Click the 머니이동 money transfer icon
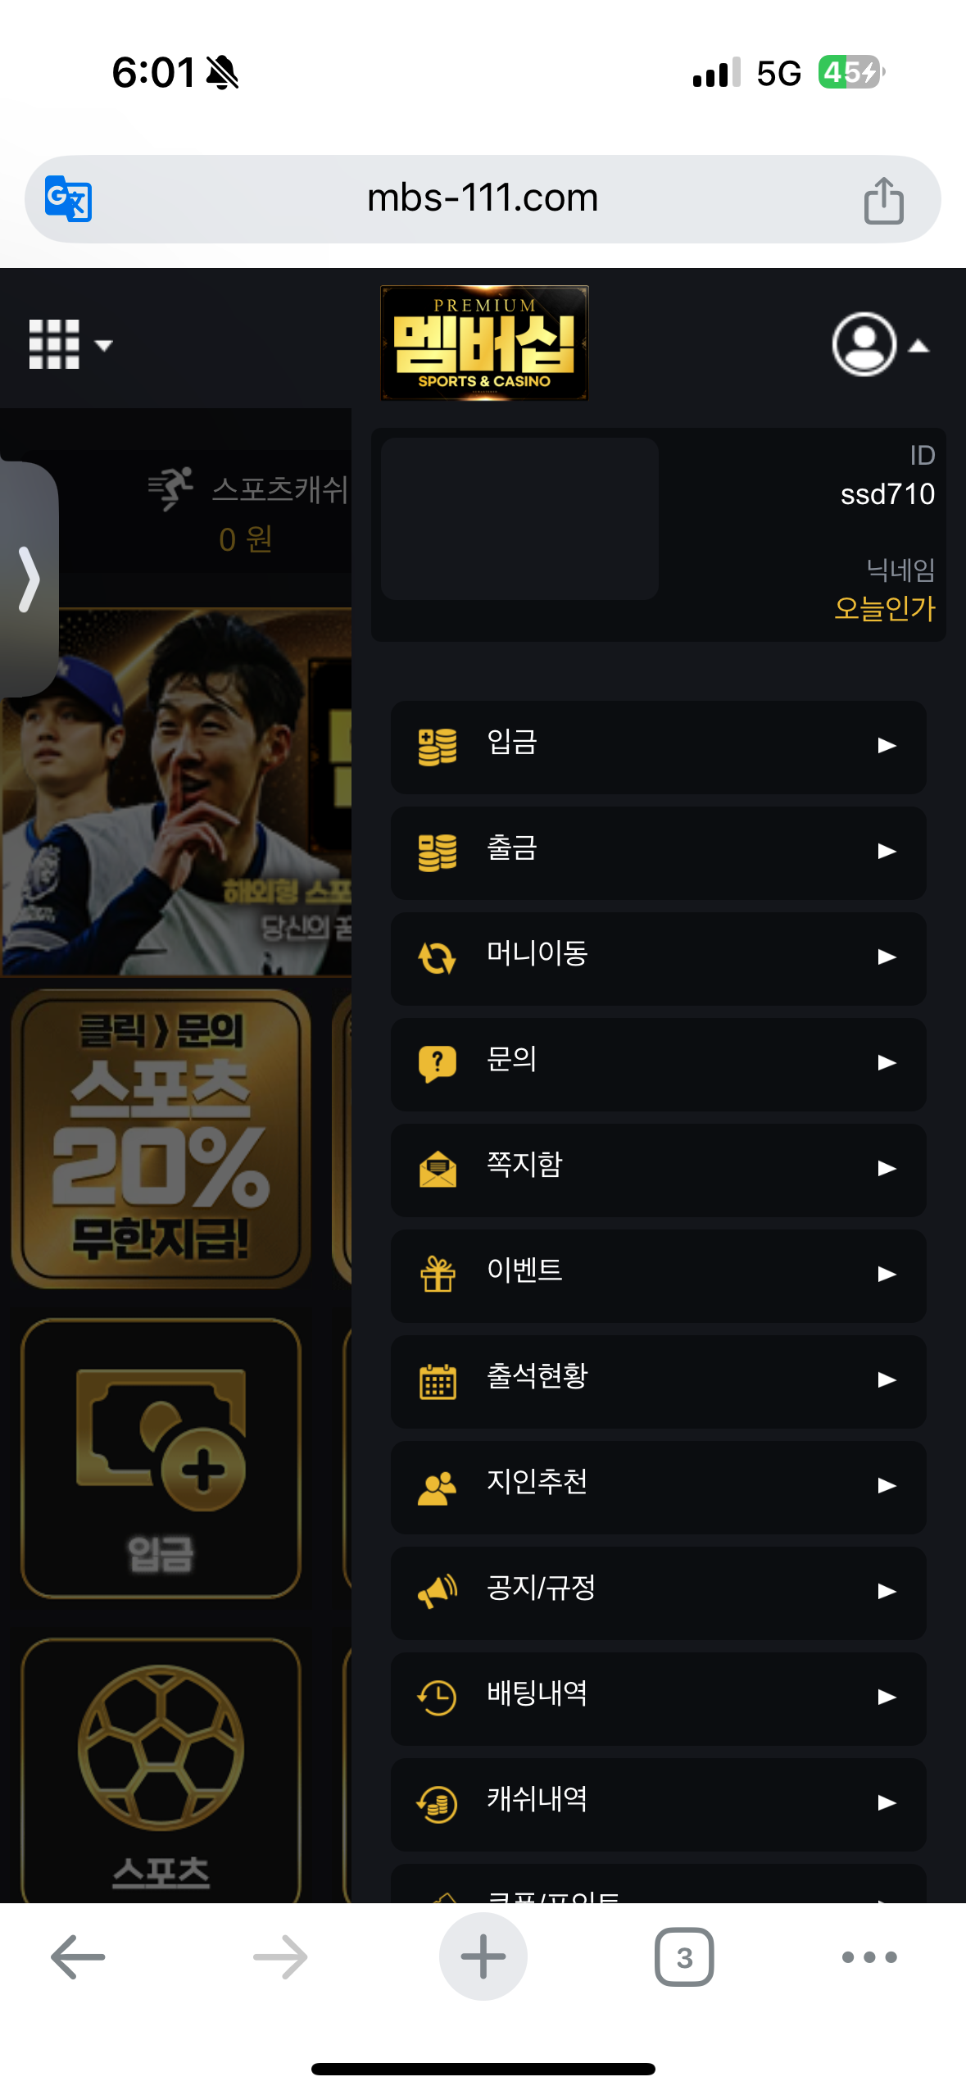Viewport: 966px width, 2095px height. (x=437, y=957)
